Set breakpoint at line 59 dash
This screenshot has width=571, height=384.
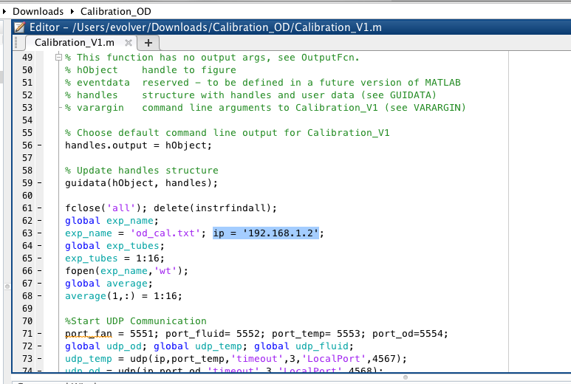coord(39,183)
